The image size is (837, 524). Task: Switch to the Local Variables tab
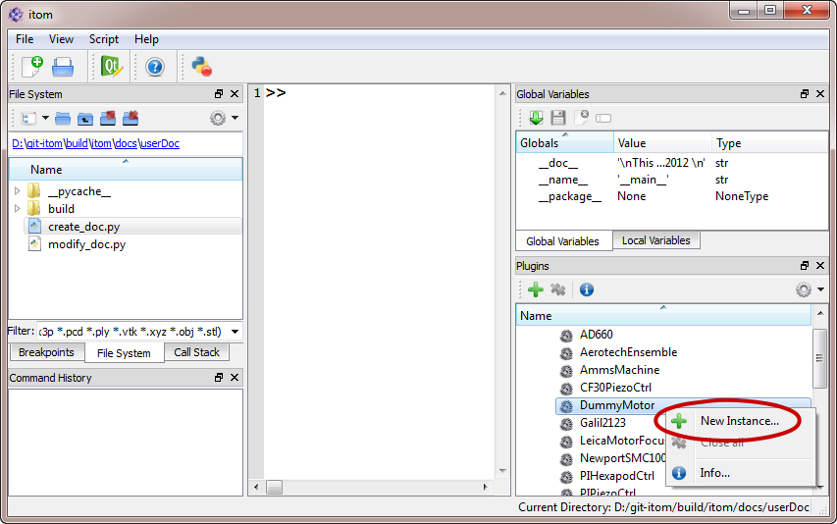coord(655,240)
